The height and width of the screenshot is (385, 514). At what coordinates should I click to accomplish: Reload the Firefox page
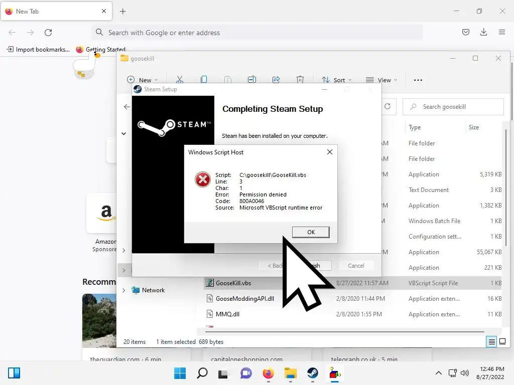48,33
